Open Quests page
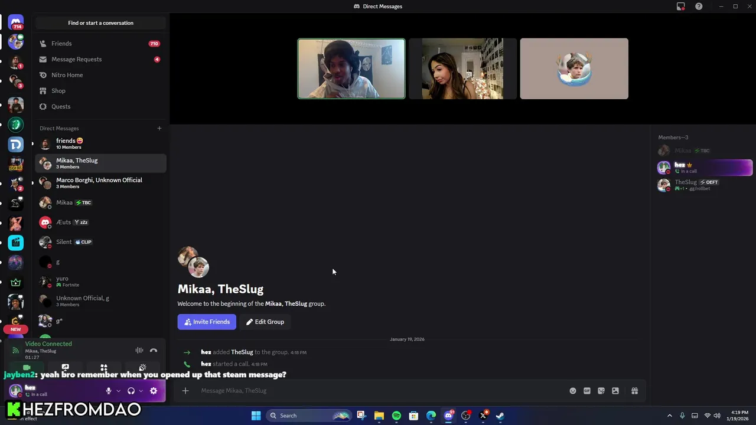756x425 pixels. point(100,106)
